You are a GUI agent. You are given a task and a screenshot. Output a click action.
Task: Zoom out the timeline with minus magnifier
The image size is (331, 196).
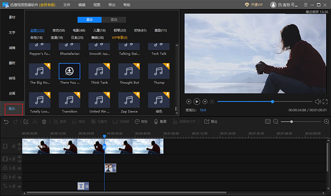[x=275, y=121]
